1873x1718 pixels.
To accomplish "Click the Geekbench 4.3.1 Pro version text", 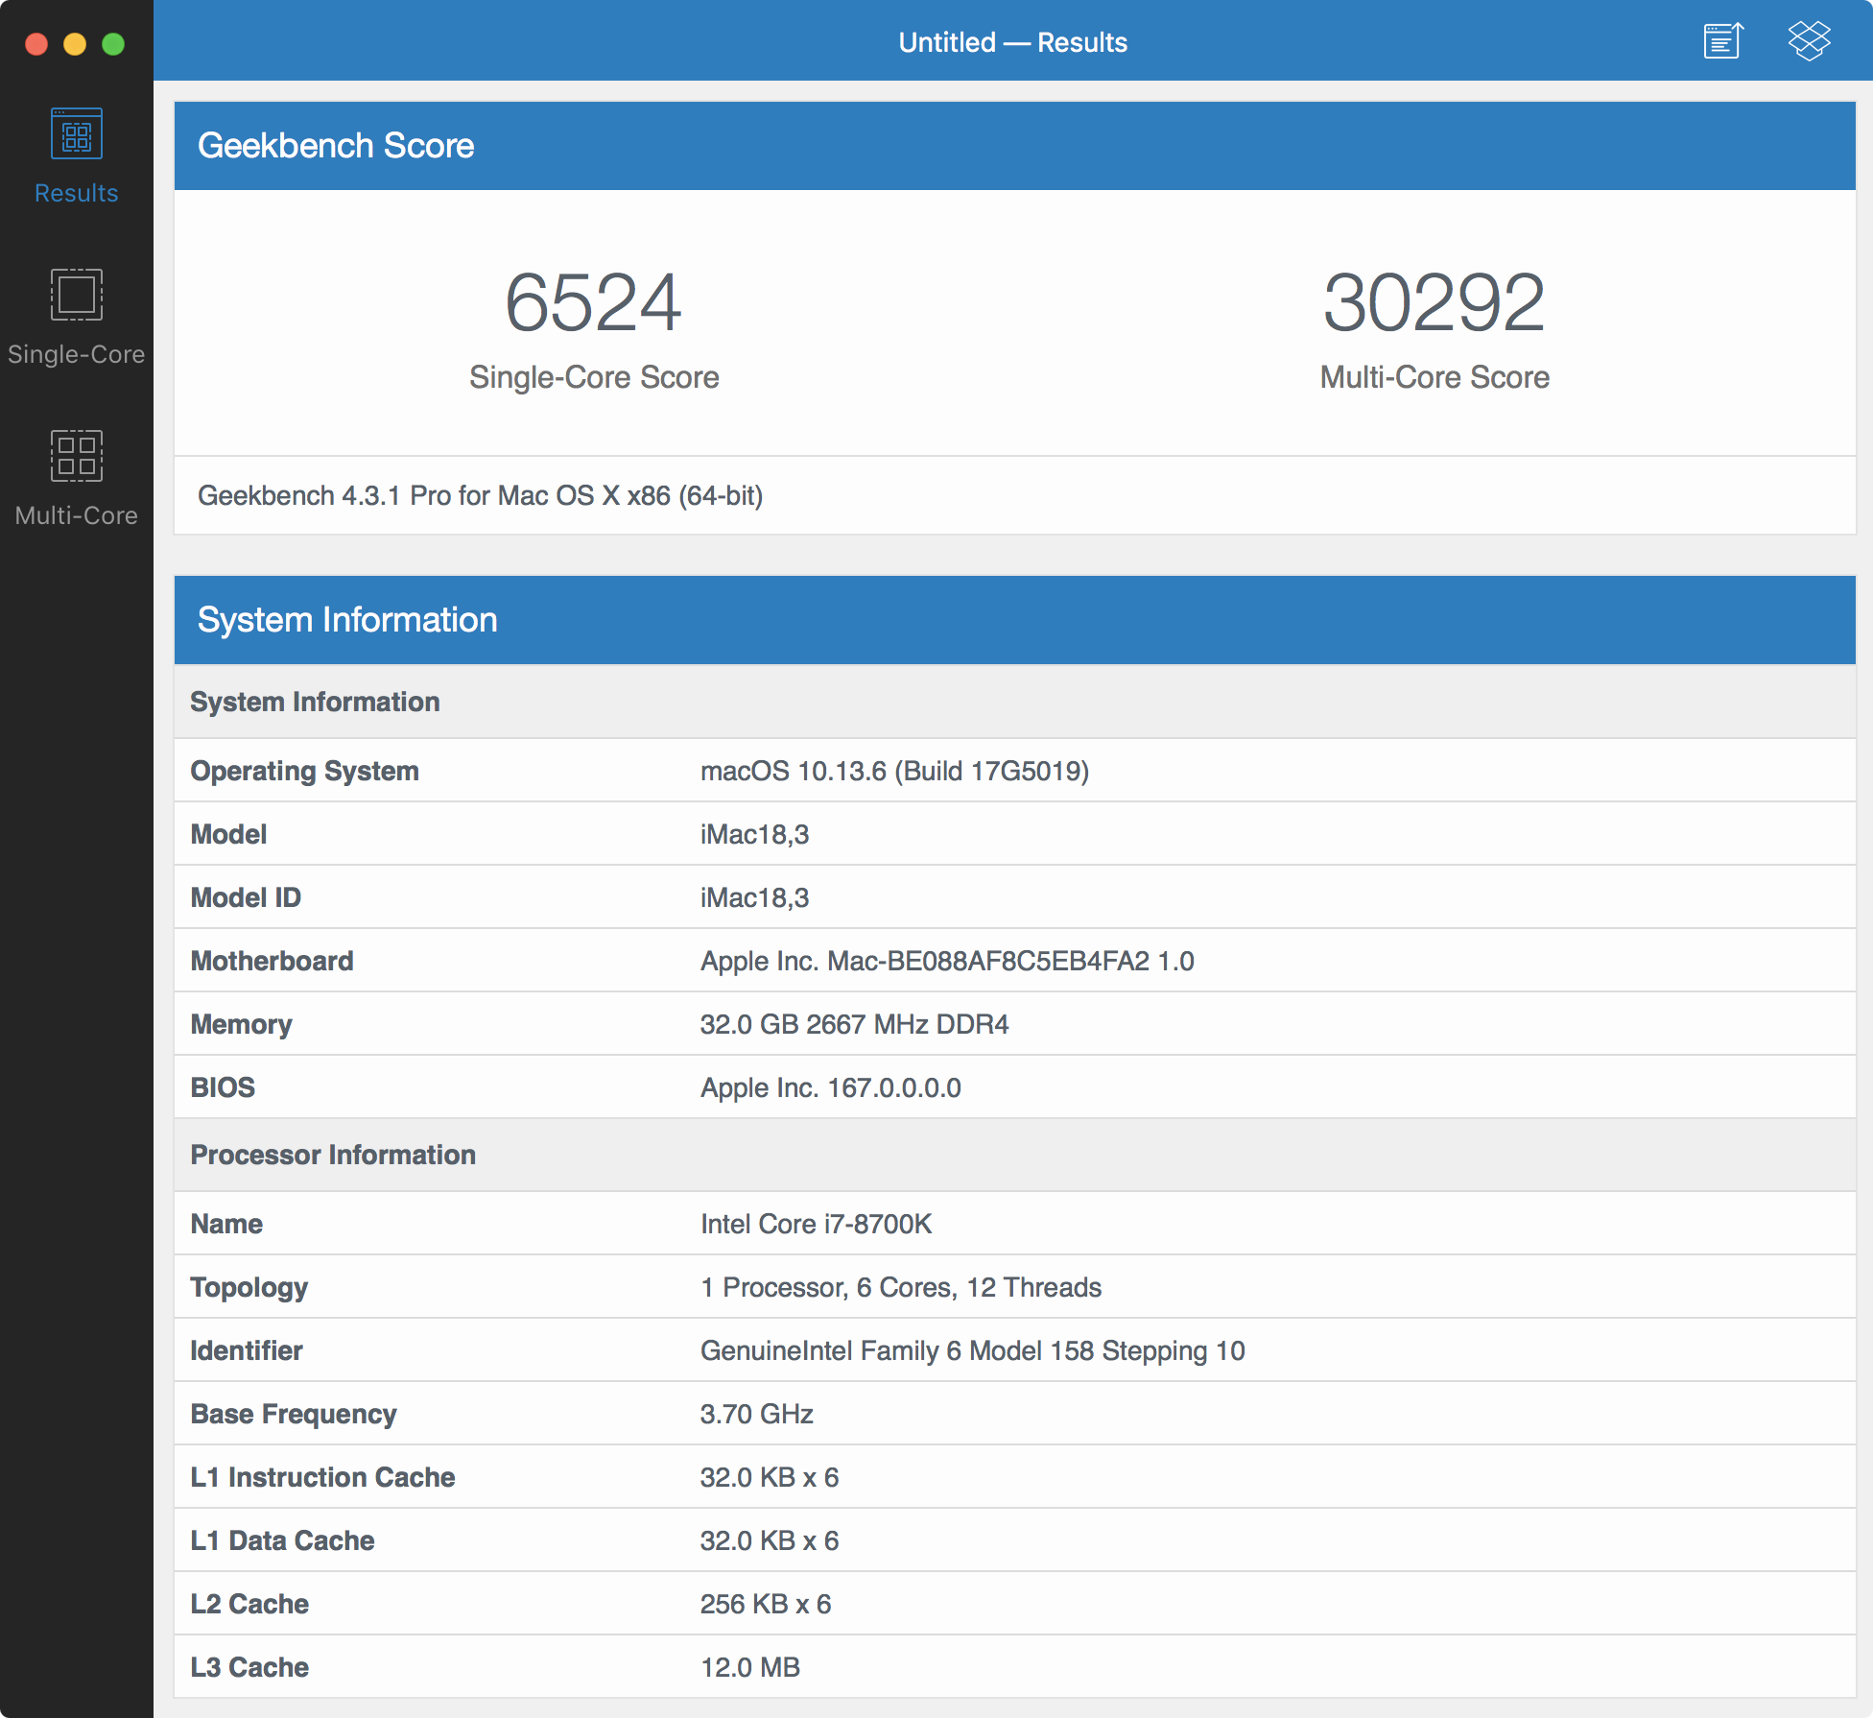I will [x=480, y=495].
